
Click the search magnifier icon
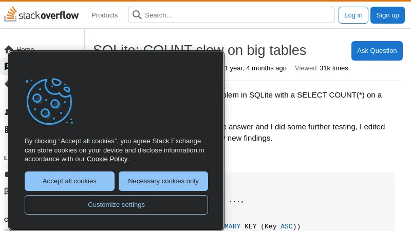(137, 15)
